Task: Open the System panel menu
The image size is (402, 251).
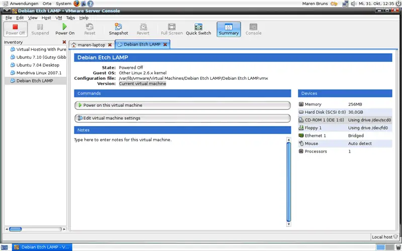Action: [x=63, y=4]
